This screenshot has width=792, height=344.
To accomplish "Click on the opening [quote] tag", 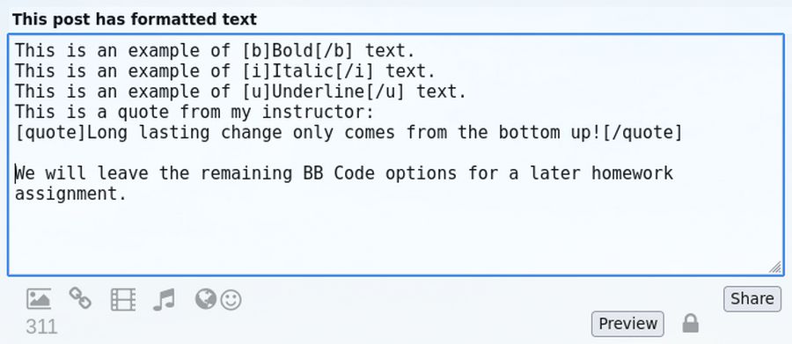I will 50,133.
